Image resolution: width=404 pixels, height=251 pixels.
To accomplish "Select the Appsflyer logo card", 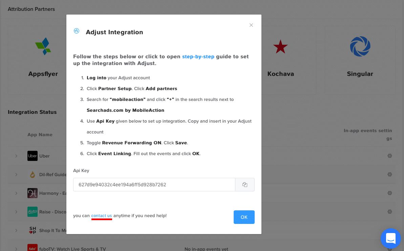I will coord(43,46).
